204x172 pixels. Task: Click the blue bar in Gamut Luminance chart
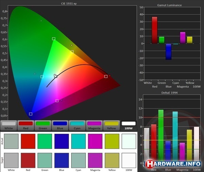169,52
